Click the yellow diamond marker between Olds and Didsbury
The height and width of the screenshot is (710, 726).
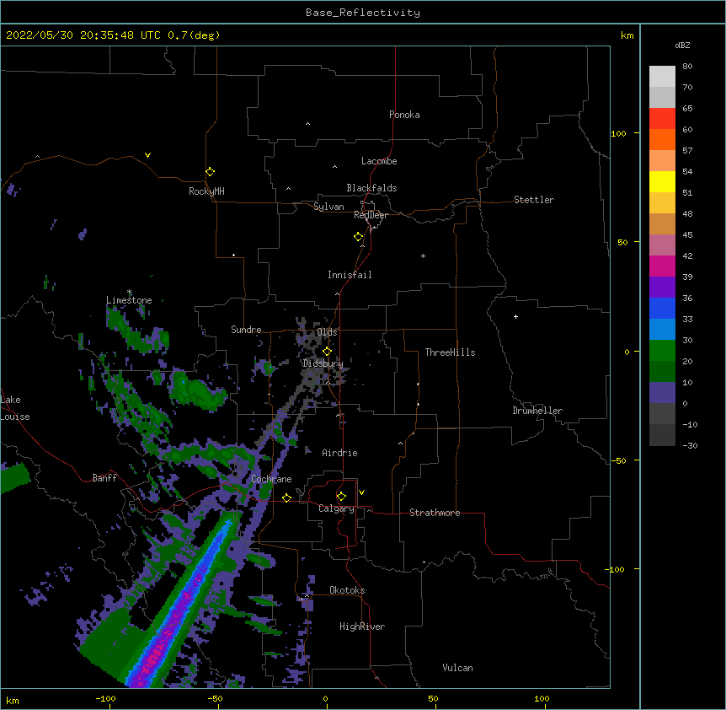click(x=327, y=352)
